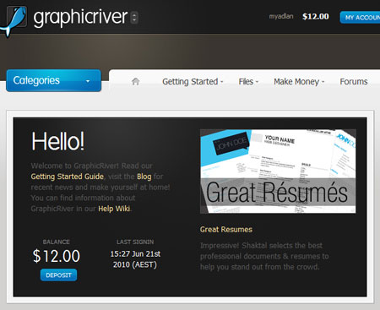Expand the Categories dropdown
380x310 pixels.
click(53, 80)
